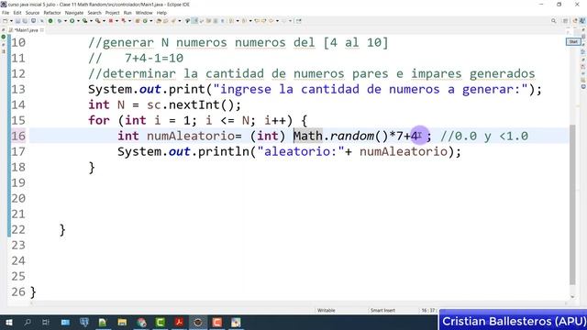The image size is (587, 330).
Task: Open the Project menu
Action: coord(112,13)
